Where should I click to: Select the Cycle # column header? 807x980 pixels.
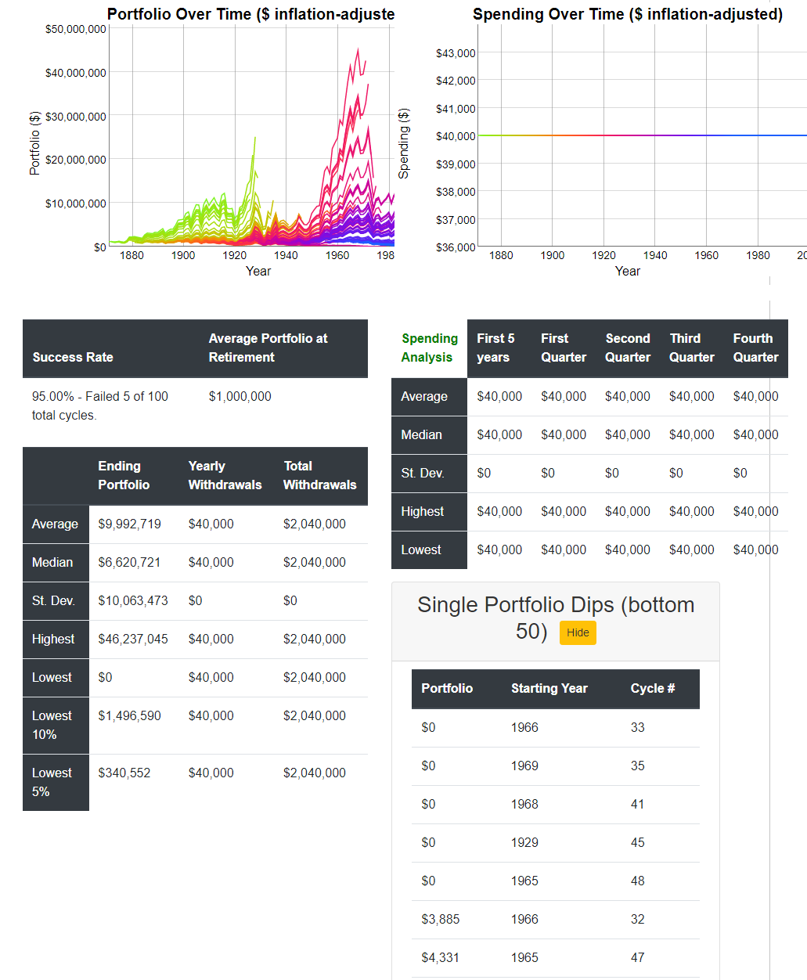click(x=652, y=688)
